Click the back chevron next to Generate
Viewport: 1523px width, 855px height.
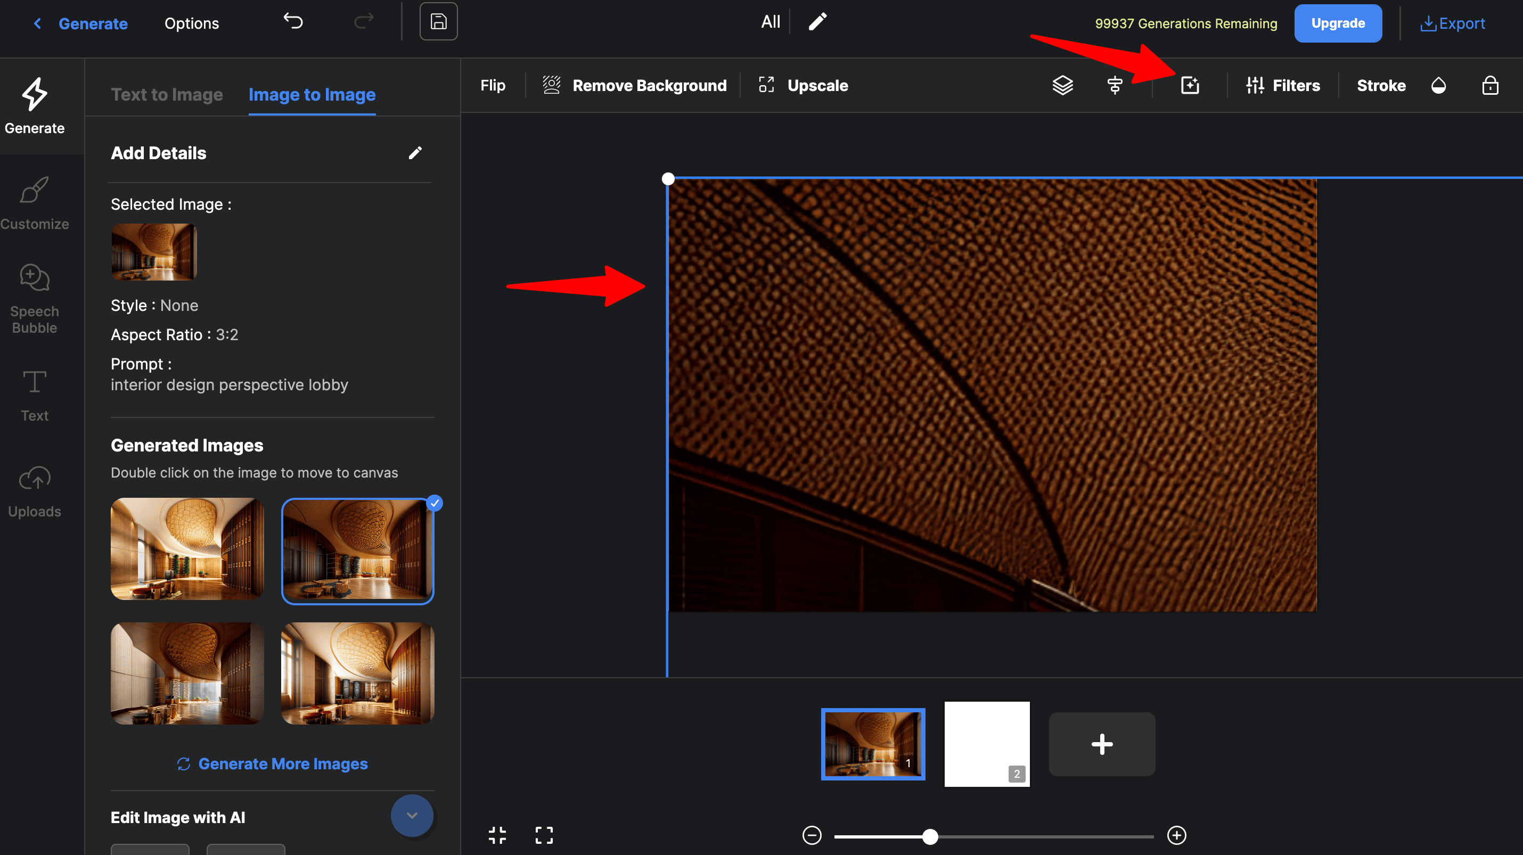click(x=37, y=23)
